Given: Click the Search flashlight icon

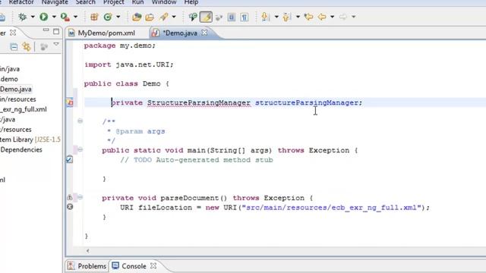Looking at the screenshot, I should click(x=164, y=17).
